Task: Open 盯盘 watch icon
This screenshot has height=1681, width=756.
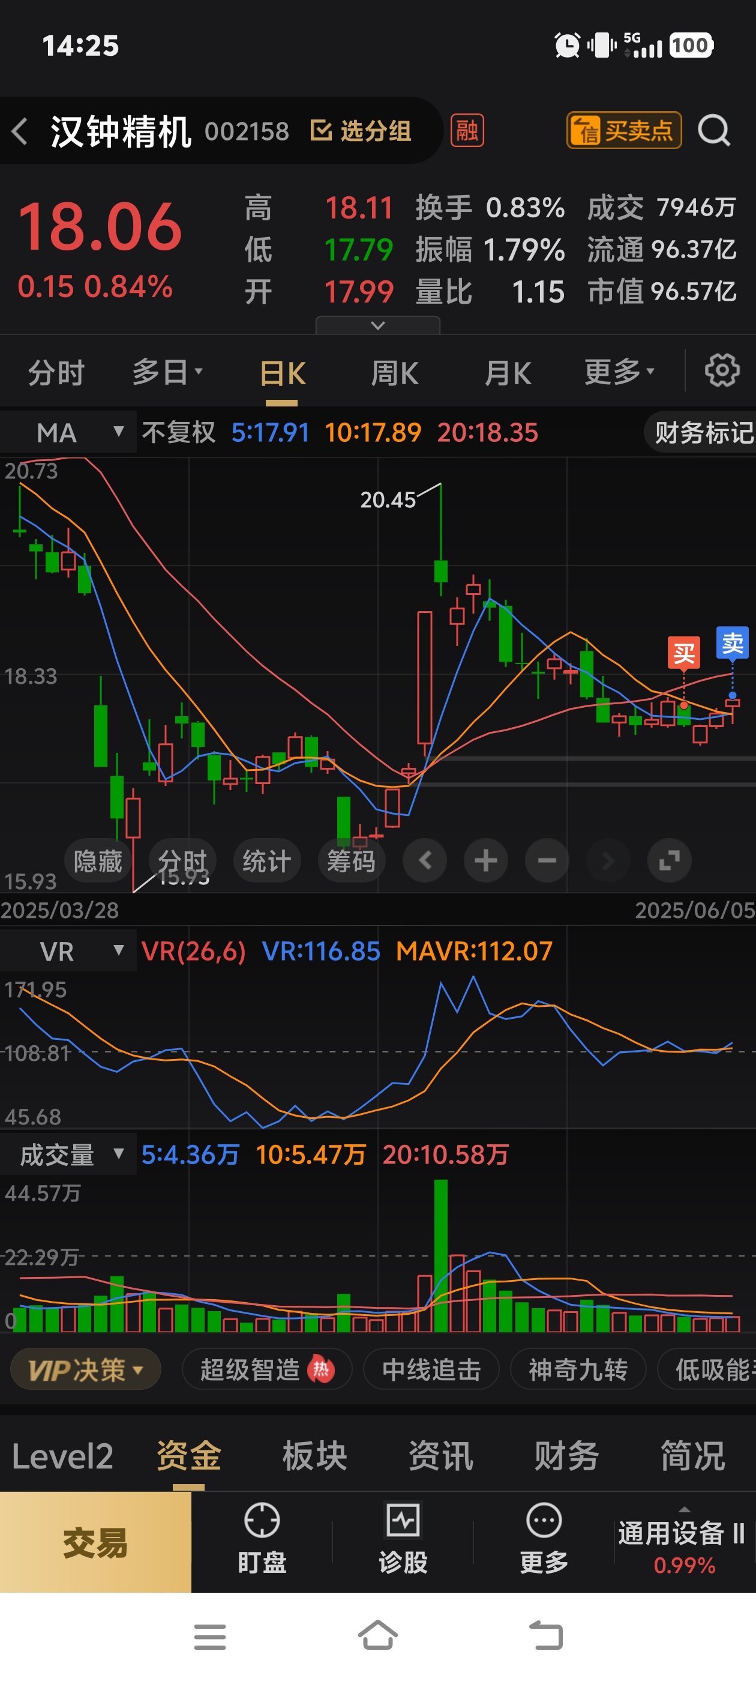Action: pyautogui.click(x=262, y=1539)
